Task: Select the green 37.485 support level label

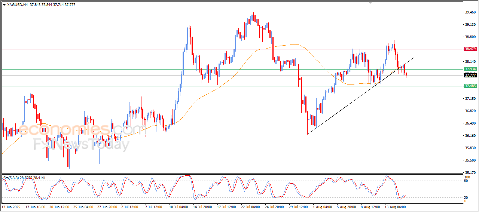Action: coord(470,86)
